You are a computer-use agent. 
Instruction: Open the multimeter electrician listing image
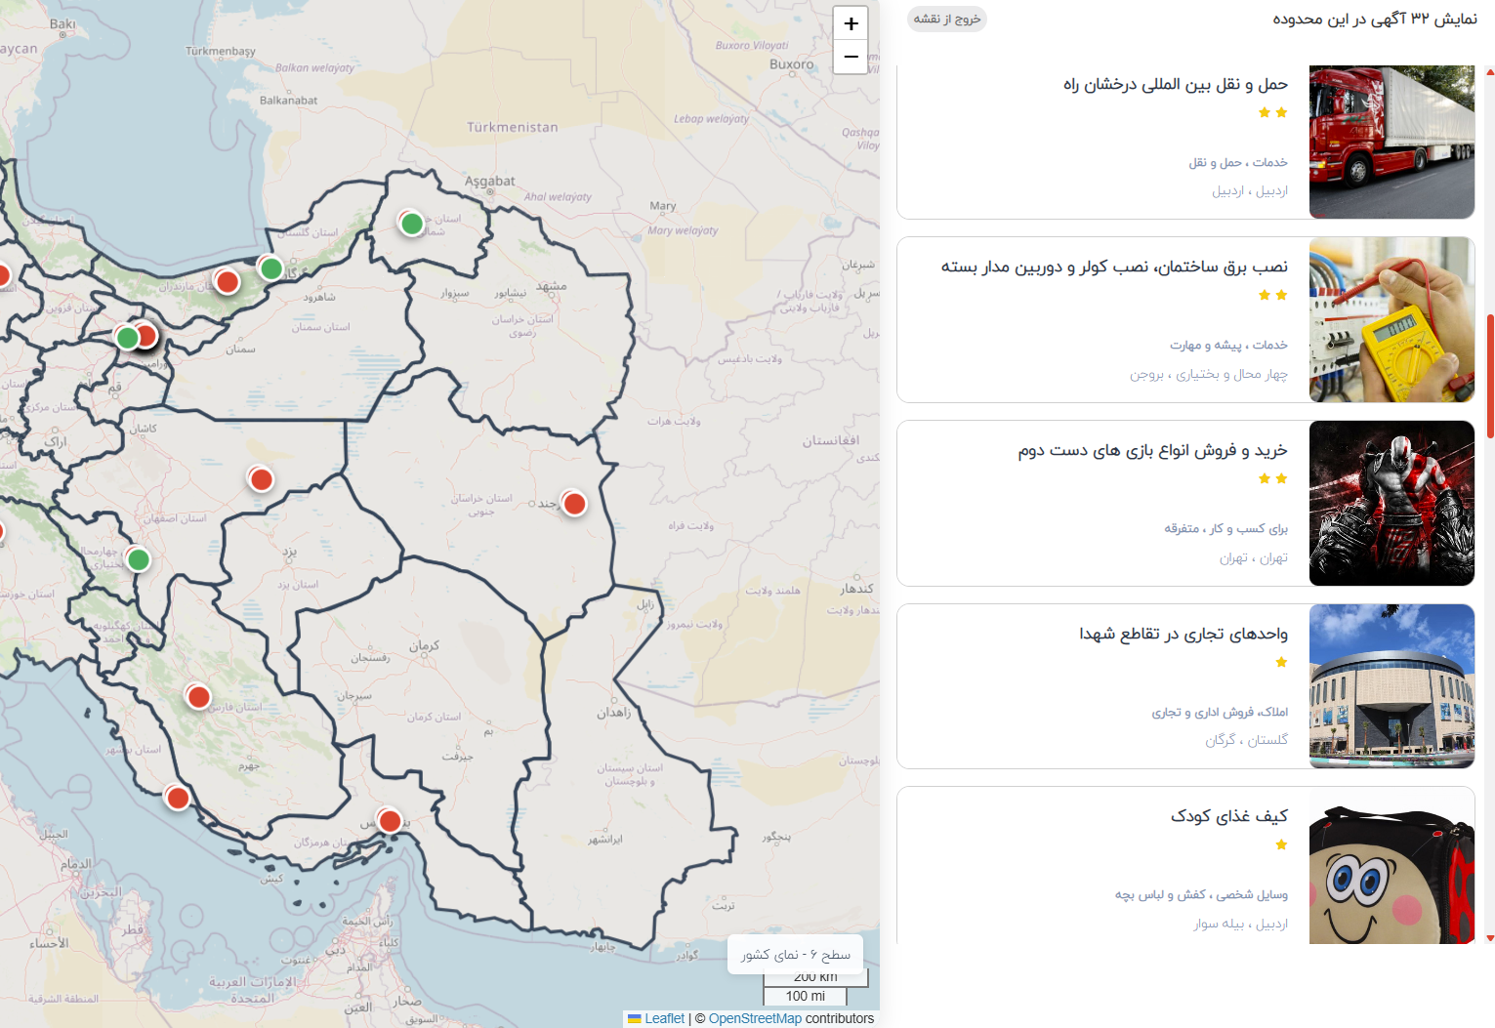(1391, 319)
